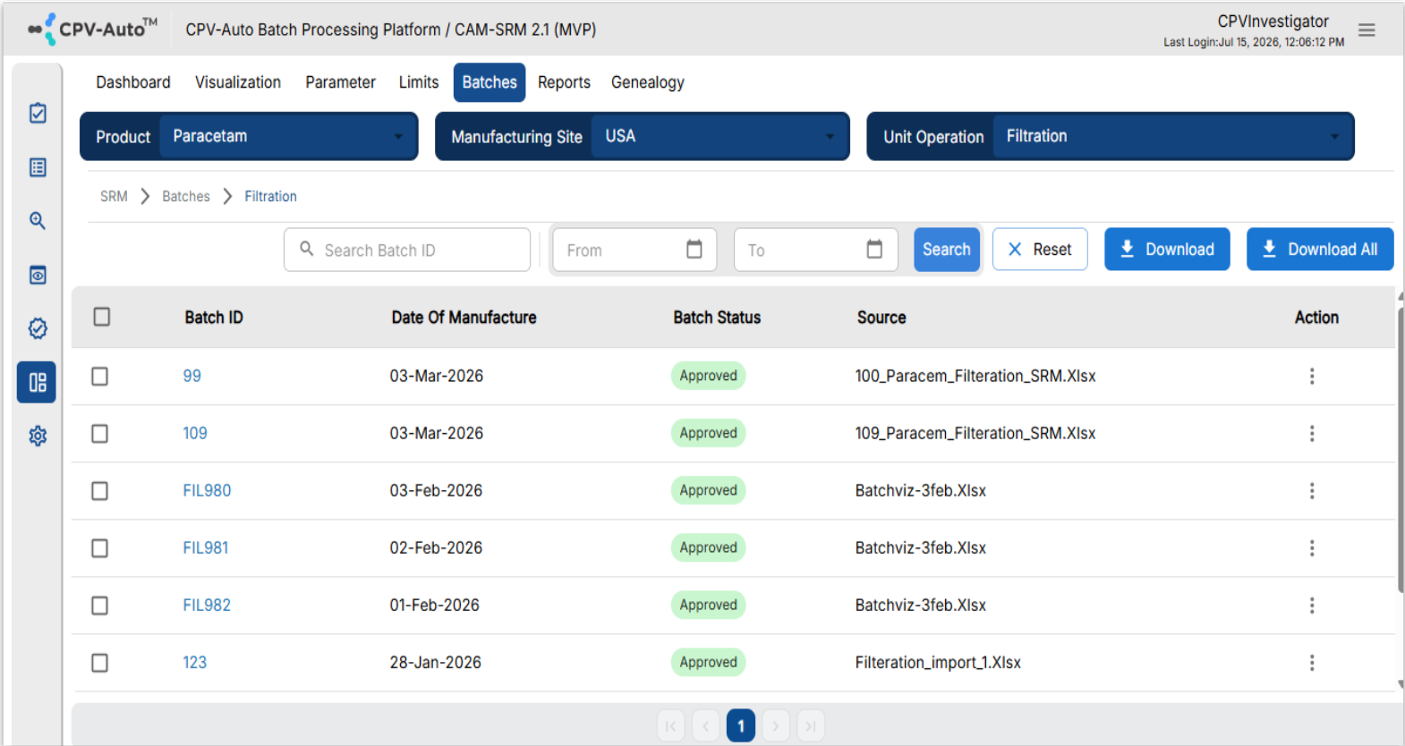Open action menu for batch 123
The height and width of the screenshot is (746, 1405).
click(1312, 662)
